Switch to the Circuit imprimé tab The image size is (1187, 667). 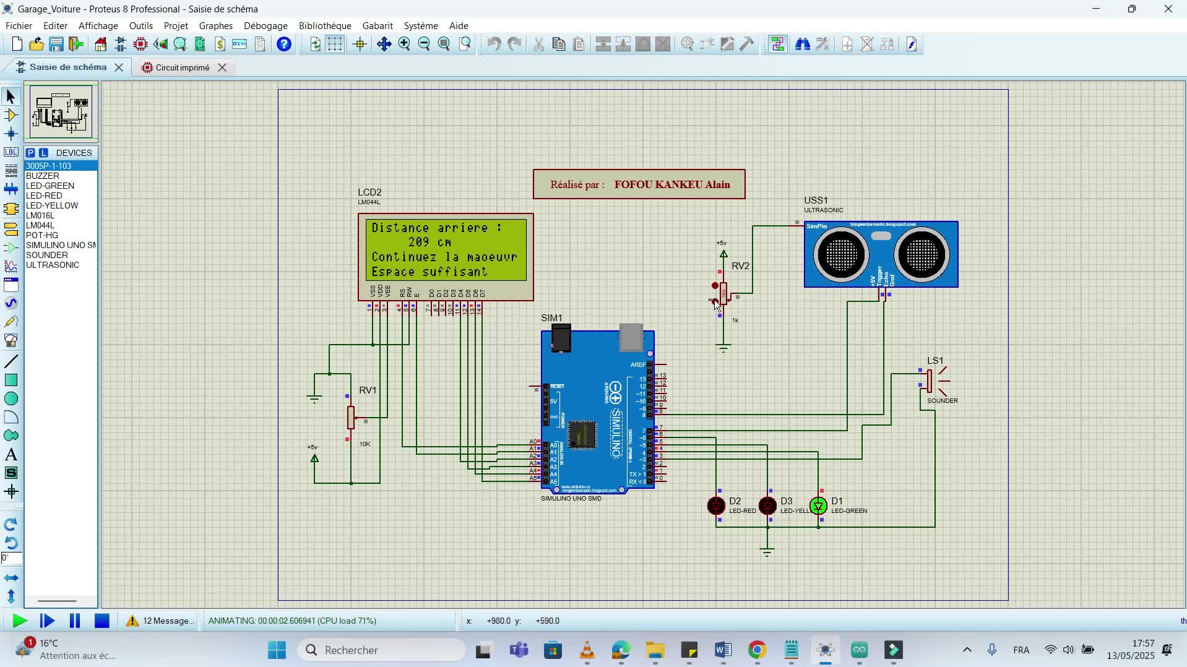coord(183,67)
